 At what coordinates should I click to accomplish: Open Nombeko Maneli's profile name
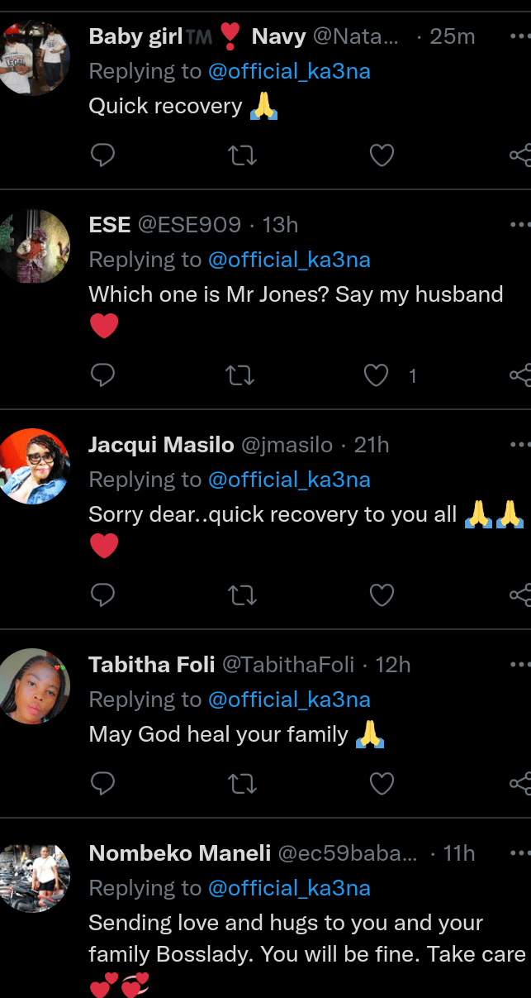point(178,853)
